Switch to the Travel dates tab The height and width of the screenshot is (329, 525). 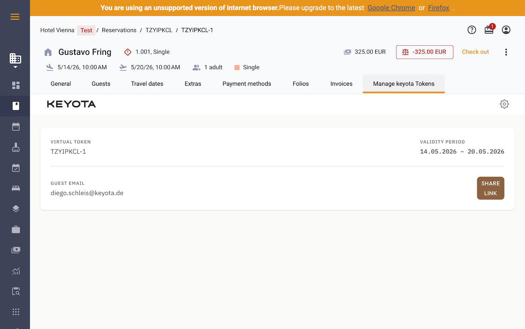point(147,84)
